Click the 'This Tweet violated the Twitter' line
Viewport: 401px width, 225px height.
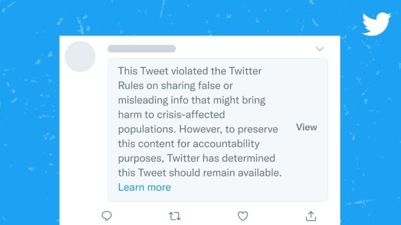[190, 71]
